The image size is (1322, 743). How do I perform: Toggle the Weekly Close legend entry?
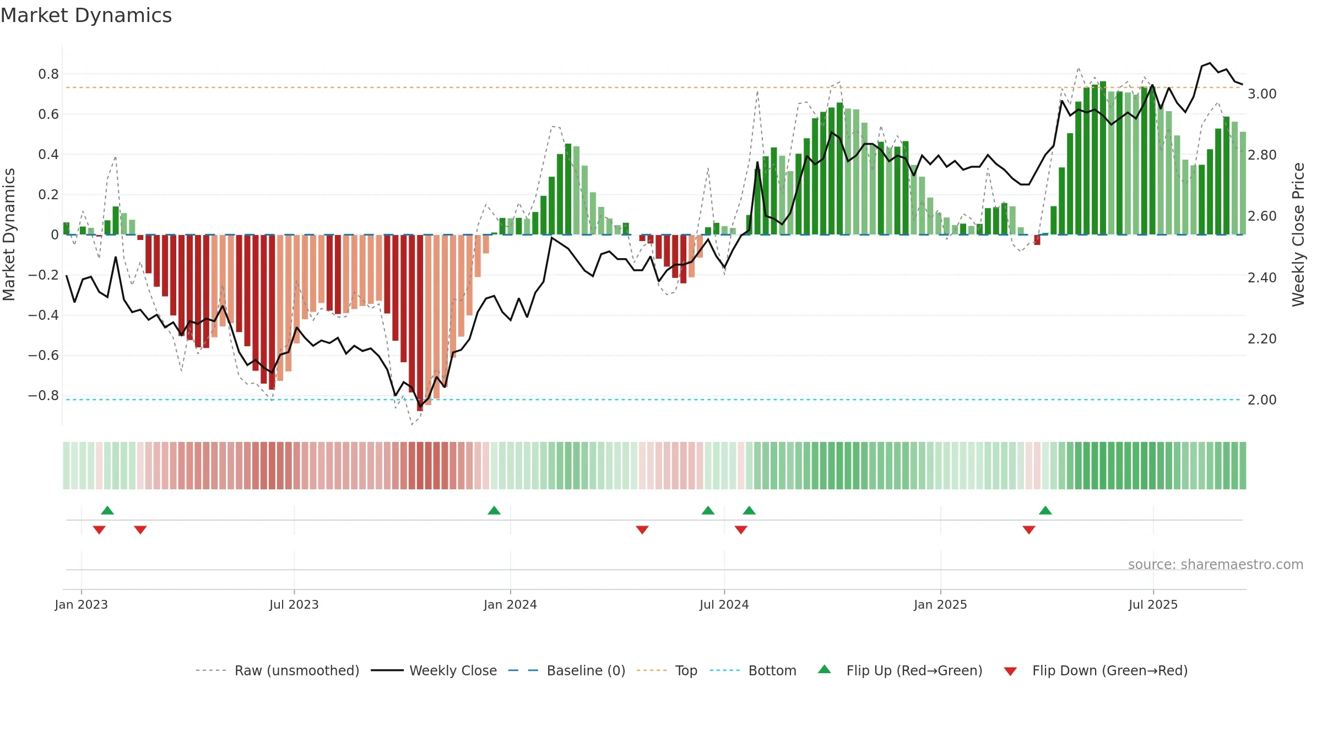pos(434,670)
